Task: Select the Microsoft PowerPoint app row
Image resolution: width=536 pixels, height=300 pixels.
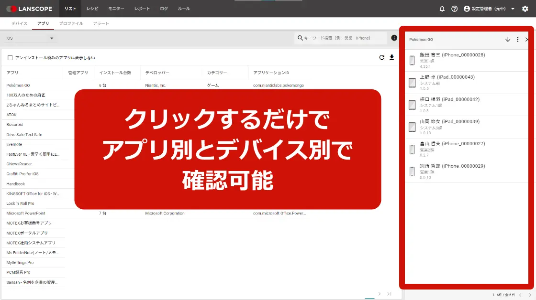Action: tap(156, 214)
